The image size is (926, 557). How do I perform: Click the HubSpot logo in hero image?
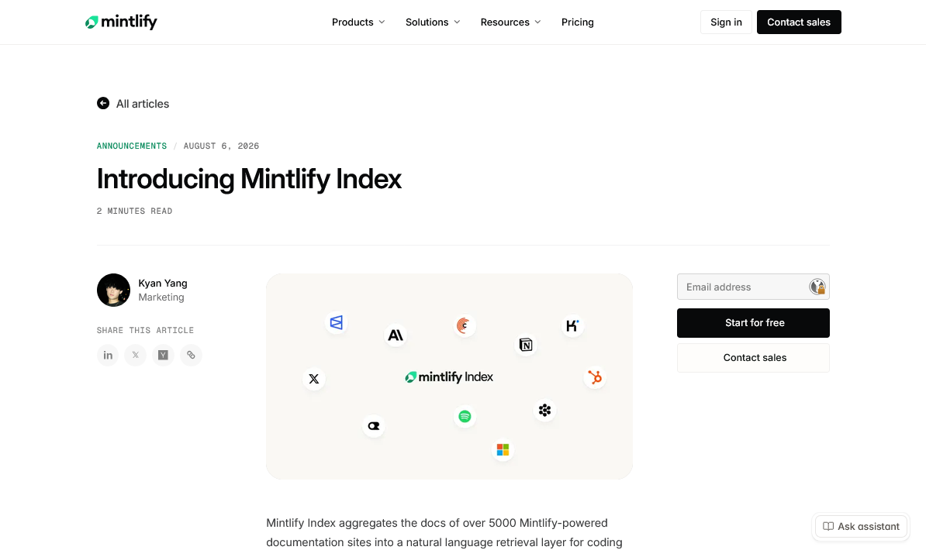[595, 377]
